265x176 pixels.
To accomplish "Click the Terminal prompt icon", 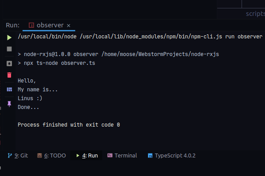I will point(110,155).
